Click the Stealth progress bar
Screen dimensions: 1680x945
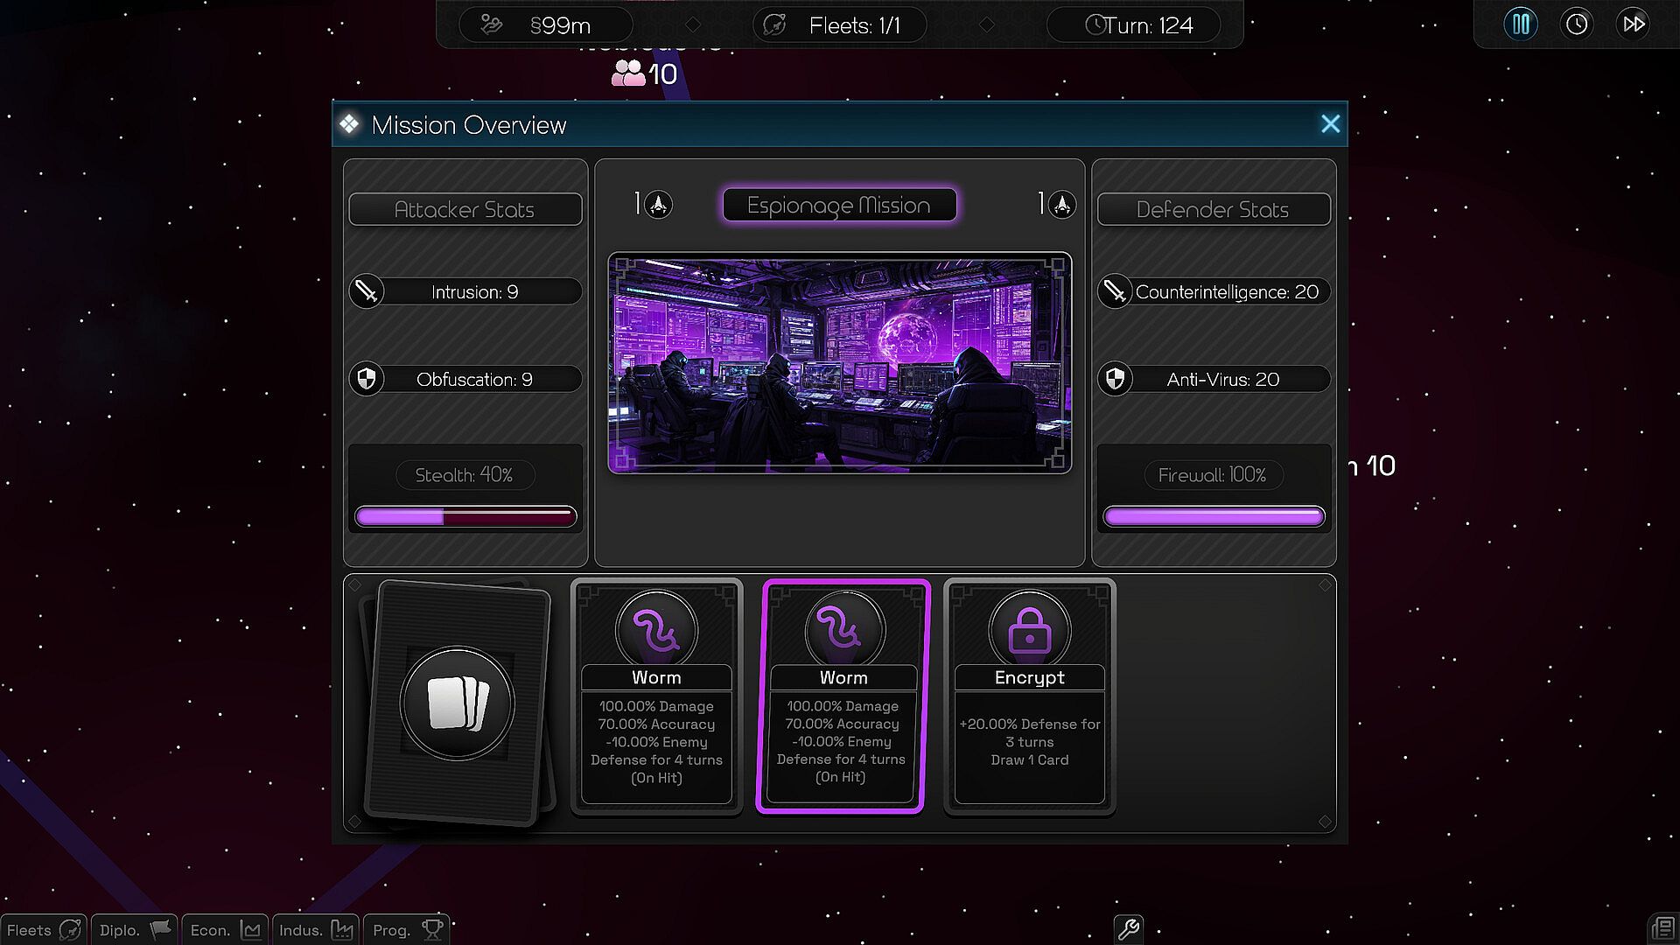click(x=465, y=517)
